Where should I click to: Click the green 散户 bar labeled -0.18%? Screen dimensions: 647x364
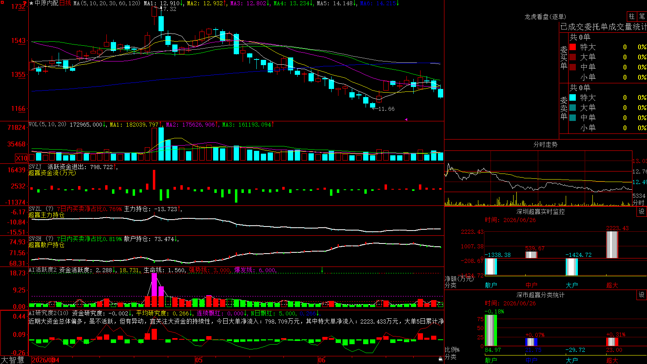[x=491, y=330]
